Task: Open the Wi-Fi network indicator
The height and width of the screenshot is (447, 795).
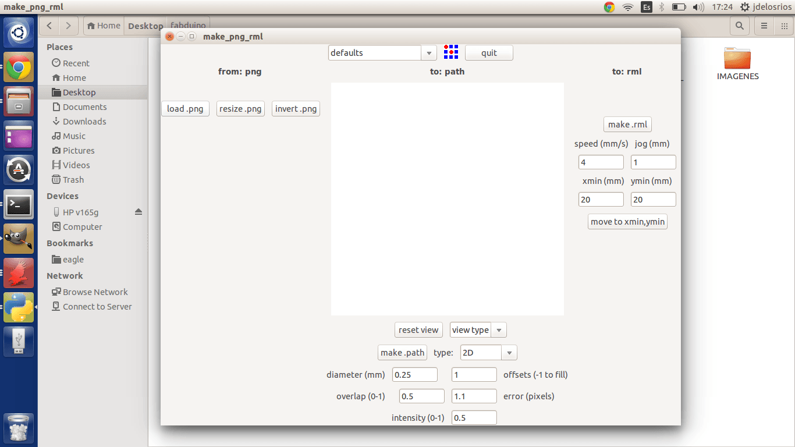Action: coord(628,7)
